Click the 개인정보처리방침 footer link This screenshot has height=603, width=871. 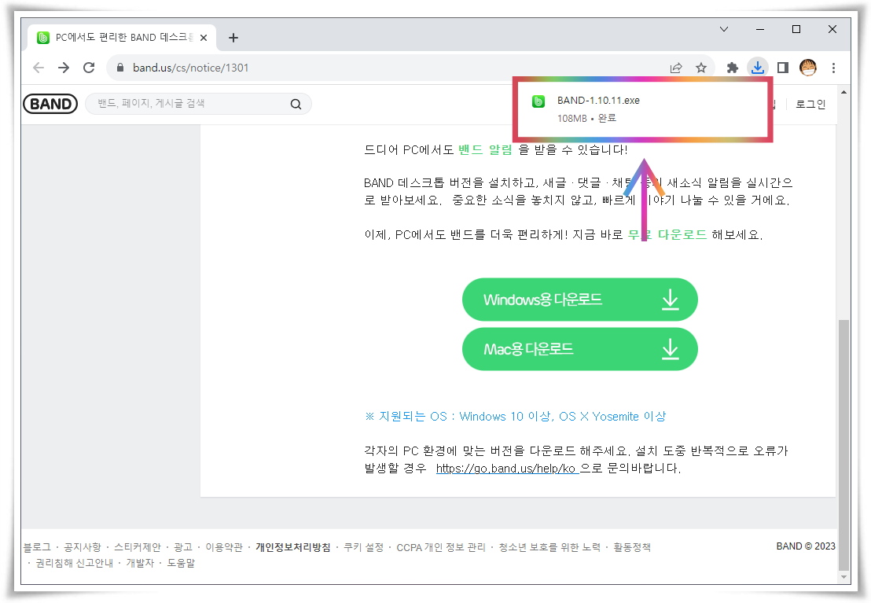[292, 547]
